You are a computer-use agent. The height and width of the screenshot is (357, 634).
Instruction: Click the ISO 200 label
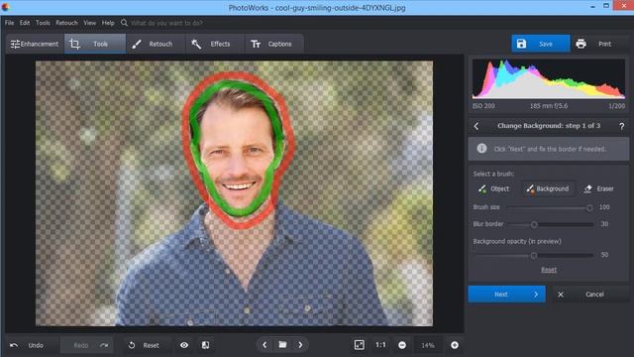483,106
